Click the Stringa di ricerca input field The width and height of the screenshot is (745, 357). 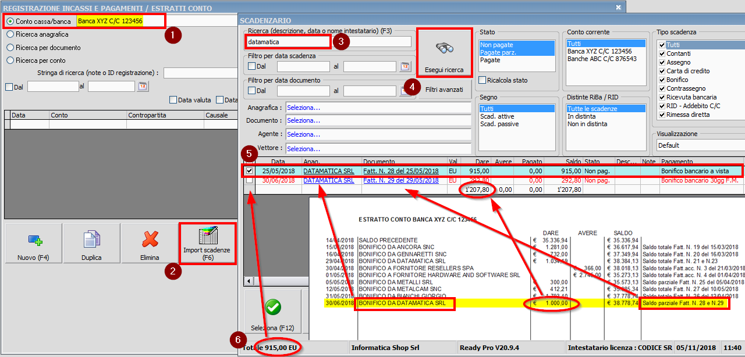click(200, 73)
